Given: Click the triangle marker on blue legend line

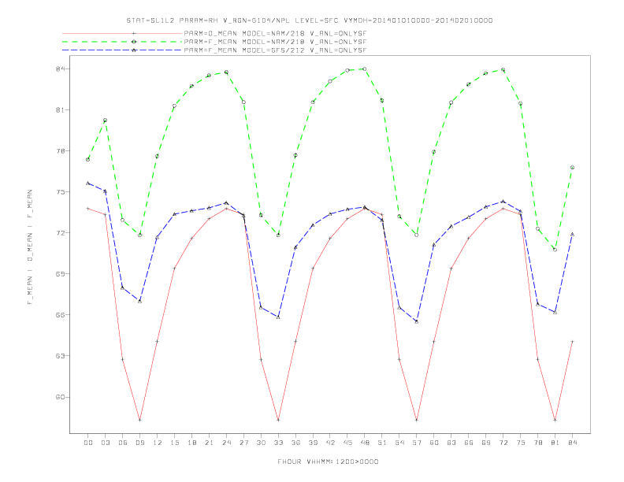Looking at the screenshot, I should tap(134, 50).
